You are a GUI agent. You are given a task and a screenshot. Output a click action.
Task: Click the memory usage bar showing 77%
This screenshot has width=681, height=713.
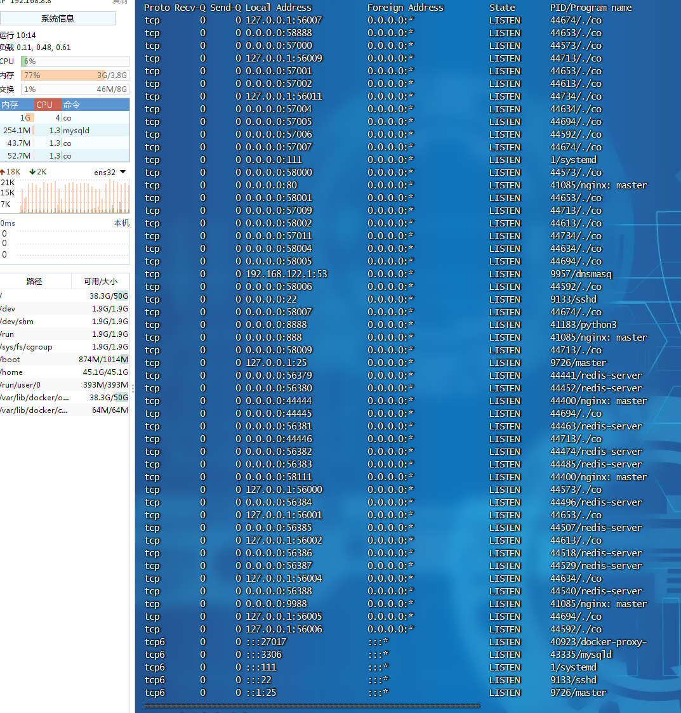click(x=75, y=75)
